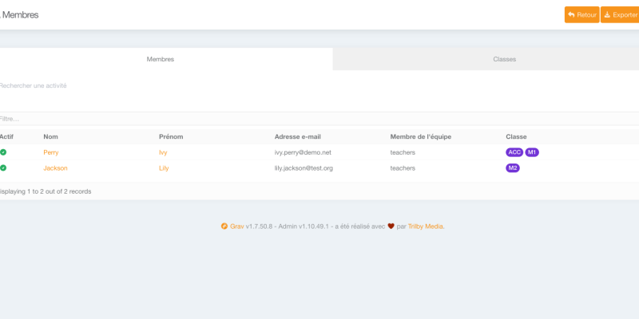Click the Membres page title
Image resolution: width=639 pixels, height=319 pixels.
click(x=21, y=15)
